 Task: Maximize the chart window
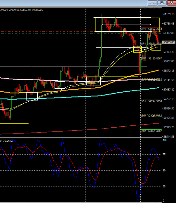coord(162,3)
